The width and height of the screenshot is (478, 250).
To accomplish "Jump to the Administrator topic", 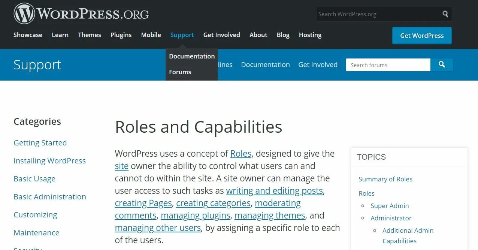I will (391, 218).
